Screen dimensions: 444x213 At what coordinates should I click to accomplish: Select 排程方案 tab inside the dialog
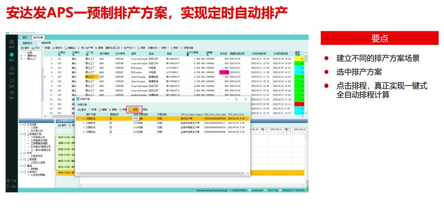(82, 104)
